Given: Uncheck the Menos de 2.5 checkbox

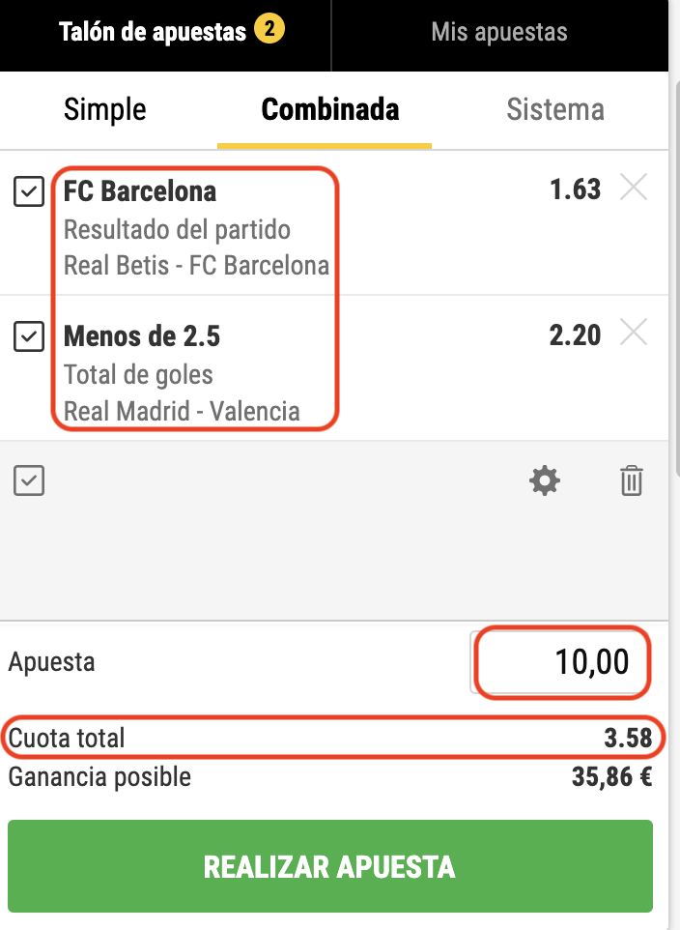Looking at the screenshot, I should coord(29,336).
